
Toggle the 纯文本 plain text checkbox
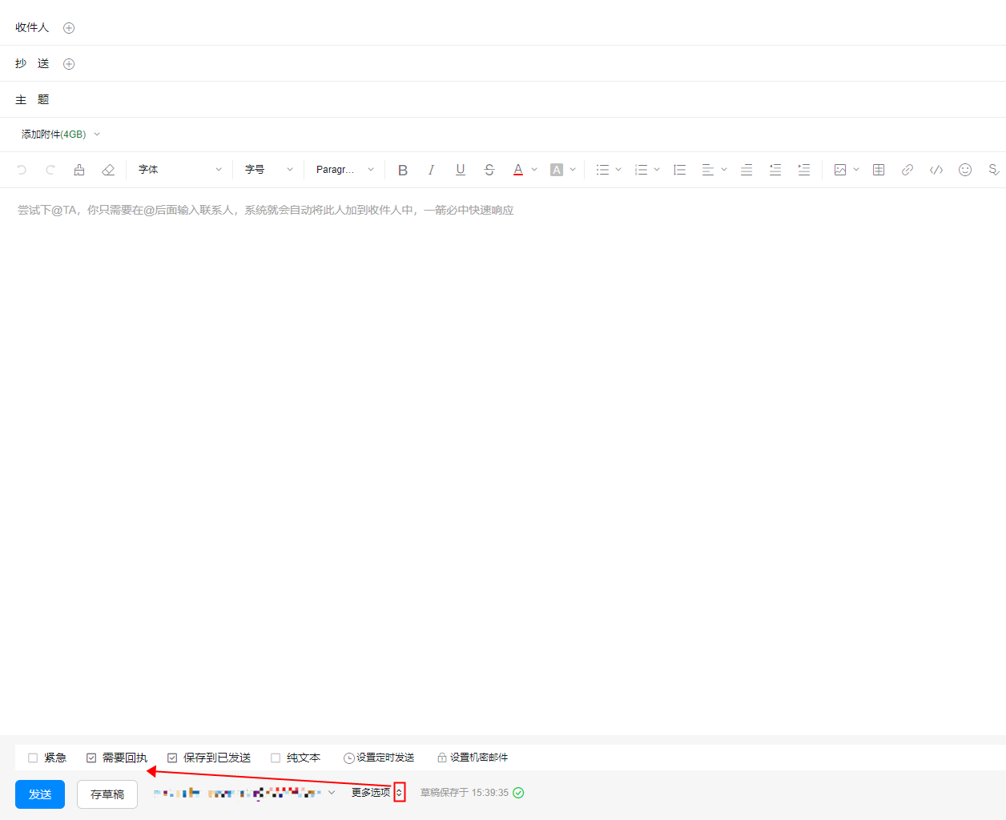coord(276,758)
